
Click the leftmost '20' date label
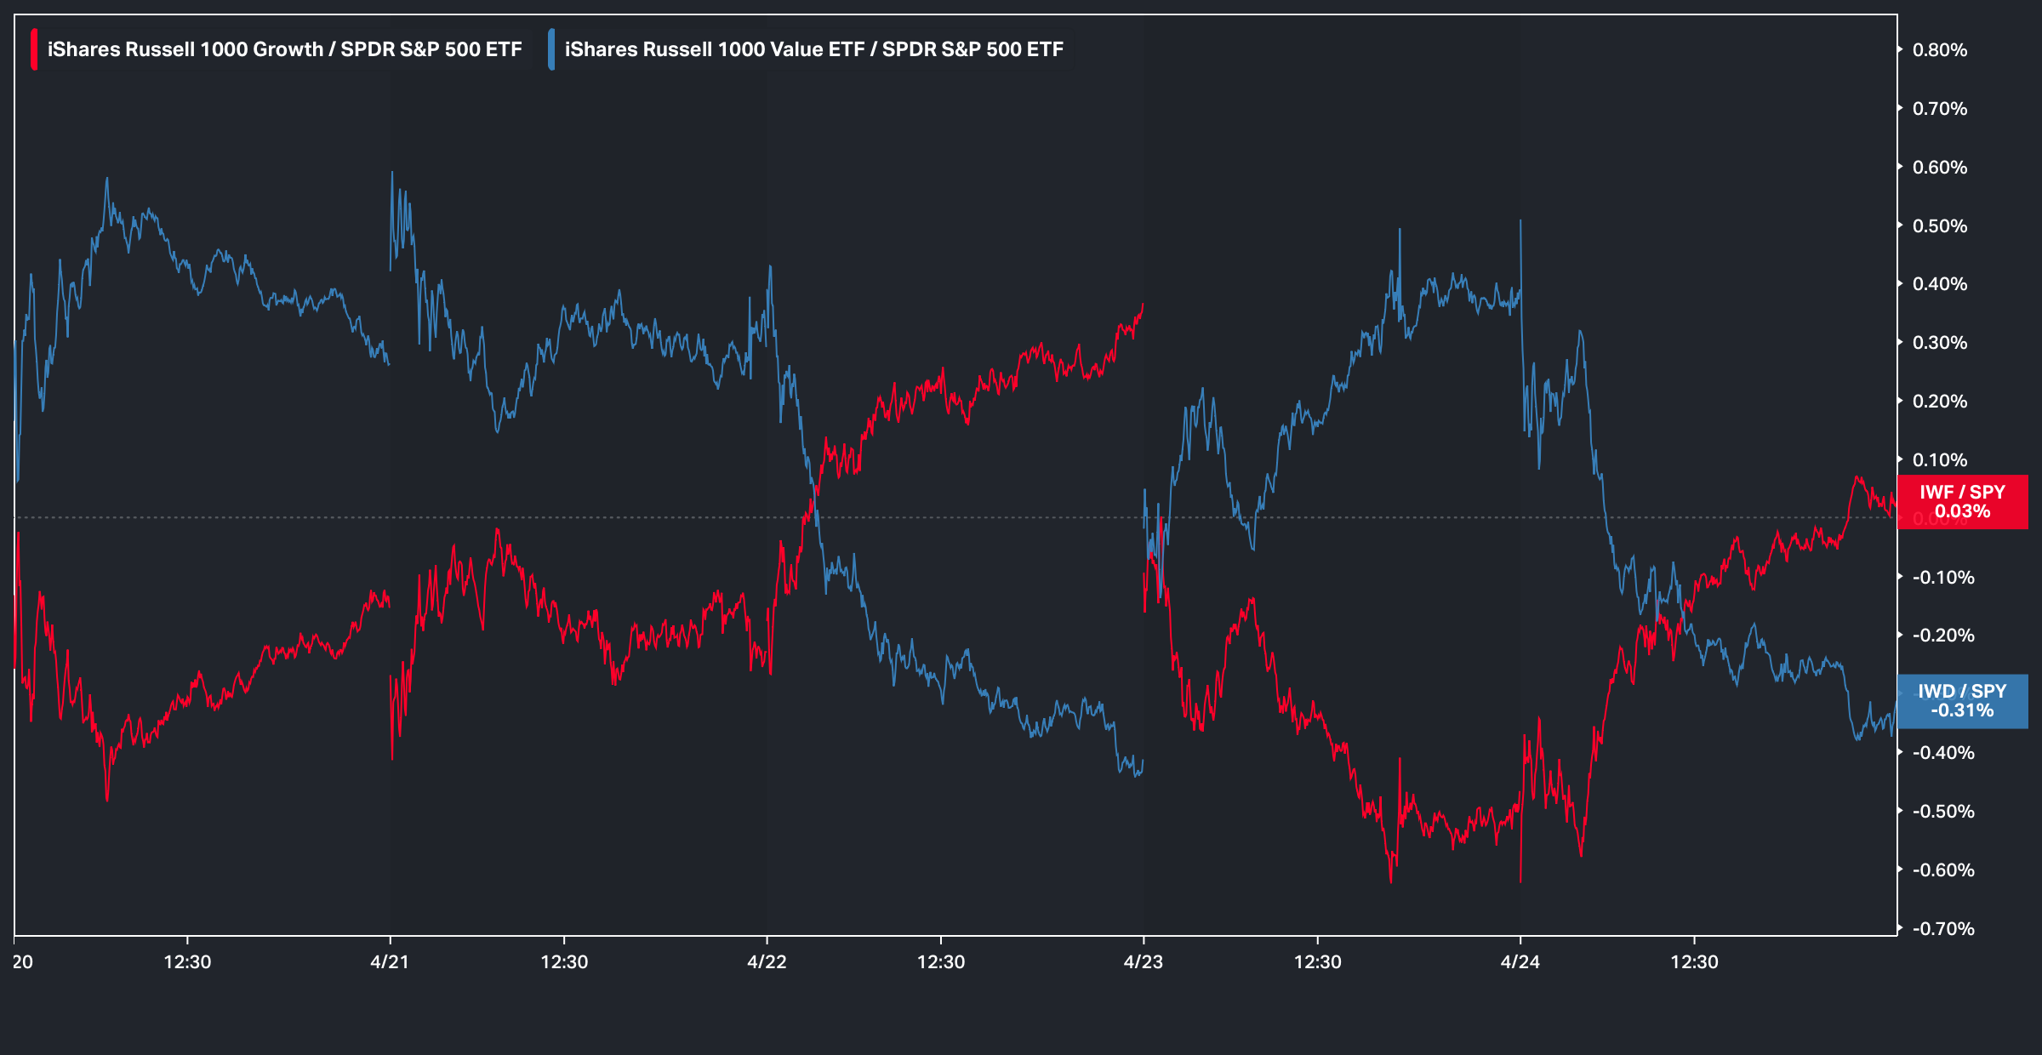point(23,962)
